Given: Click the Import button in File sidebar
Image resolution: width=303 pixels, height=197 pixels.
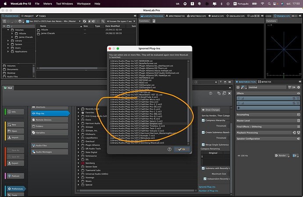Looking at the screenshot, I should 15,137.
